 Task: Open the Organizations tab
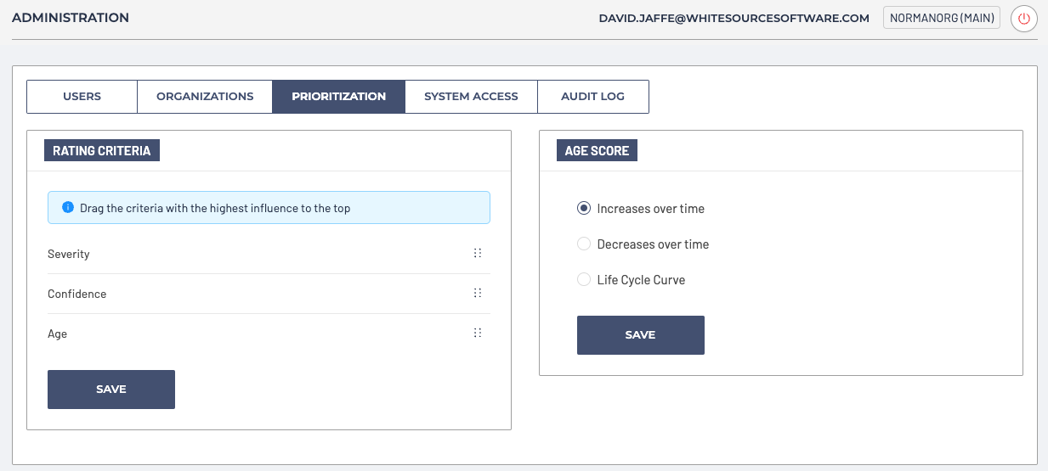pyautogui.click(x=205, y=97)
